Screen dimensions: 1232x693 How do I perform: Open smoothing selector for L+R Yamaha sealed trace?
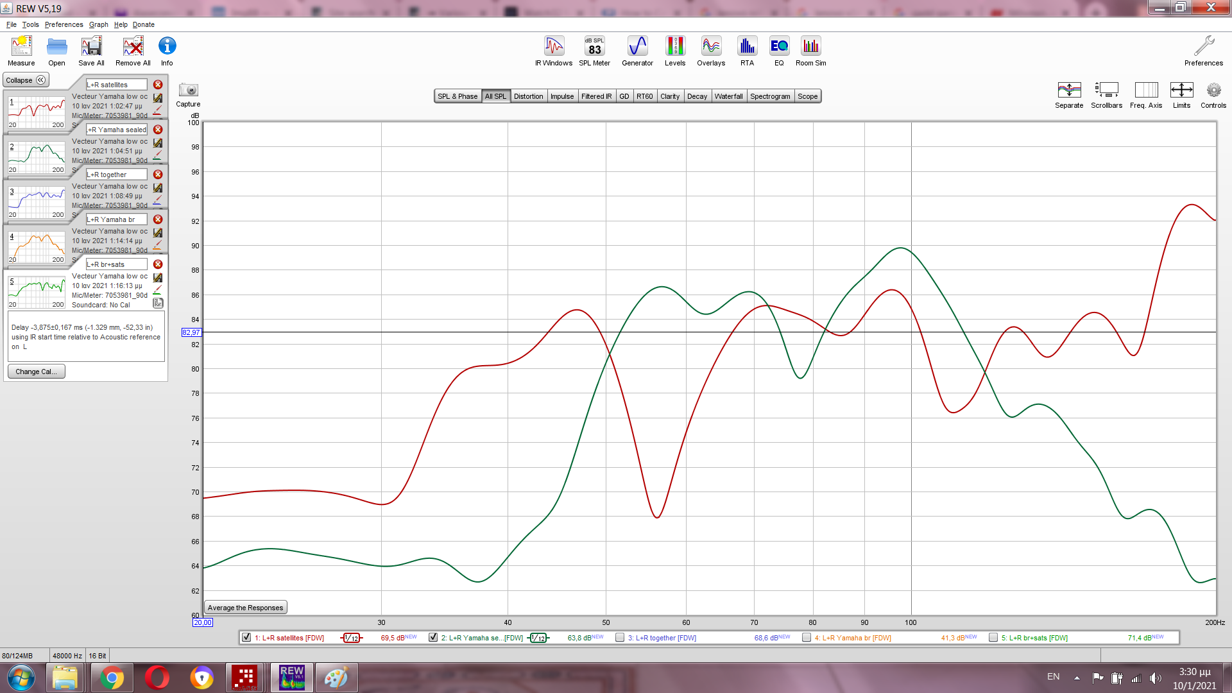(538, 638)
